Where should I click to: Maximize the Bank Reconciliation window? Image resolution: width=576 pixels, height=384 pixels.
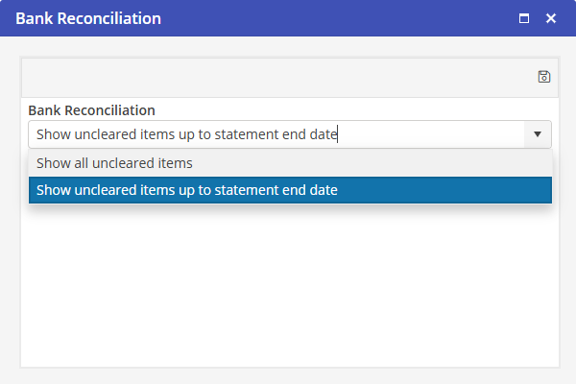pos(524,18)
